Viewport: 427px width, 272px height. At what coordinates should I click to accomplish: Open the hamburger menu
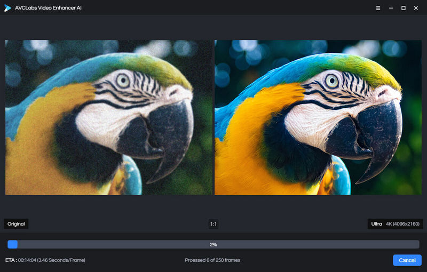(x=378, y=8)
